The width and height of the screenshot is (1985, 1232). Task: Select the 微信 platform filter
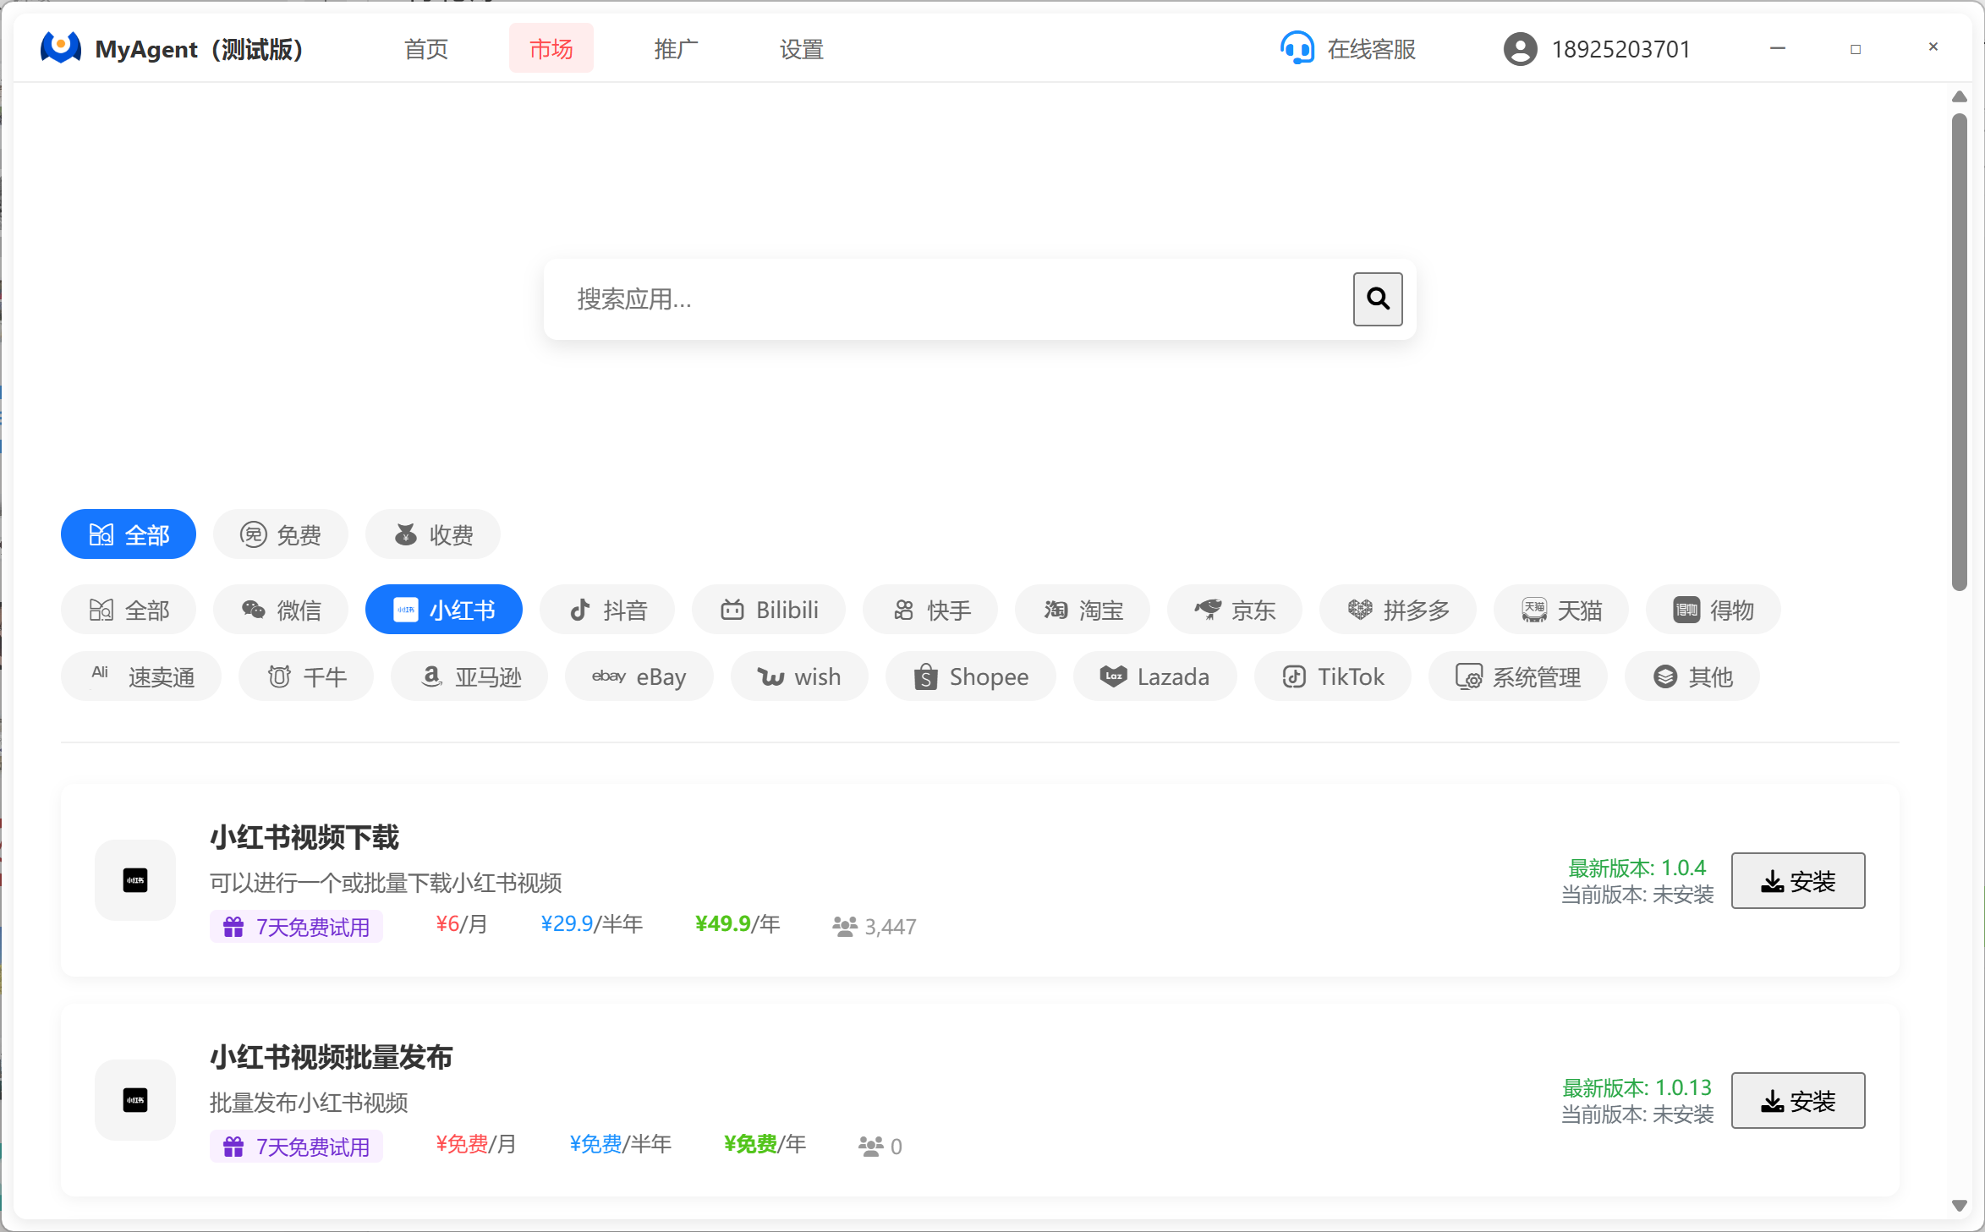[280, 610]
